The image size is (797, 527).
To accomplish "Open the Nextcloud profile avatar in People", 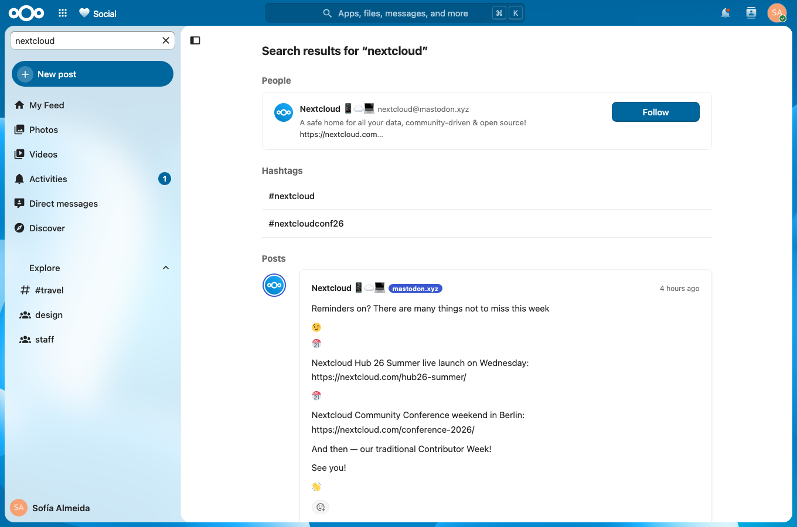I will (x=284, y=112).
